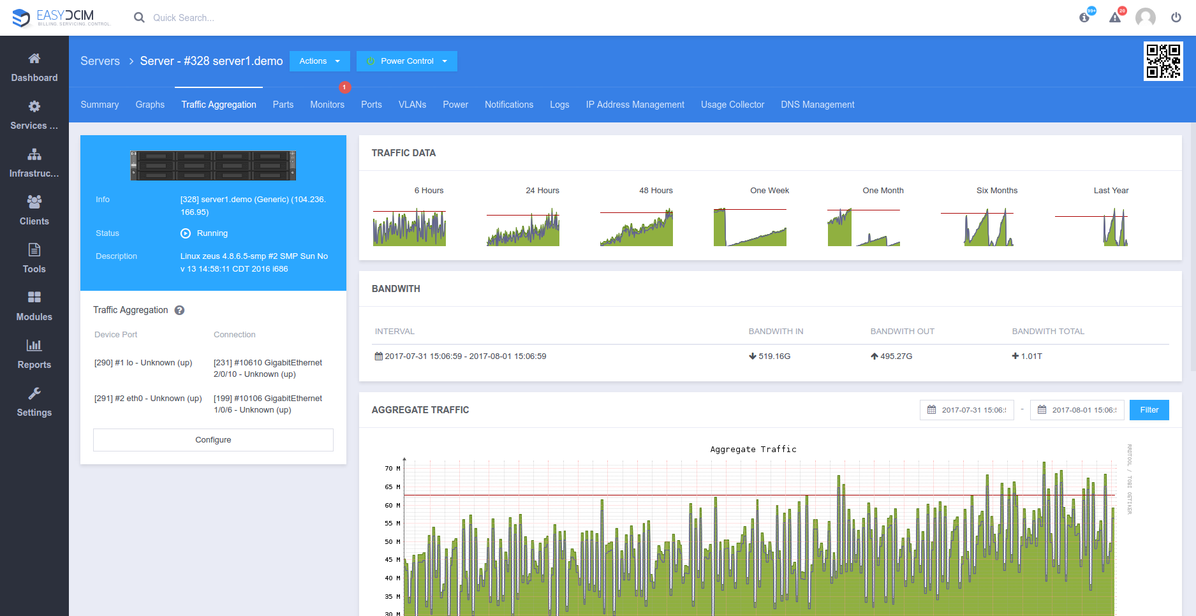Open Services in the sidebar

34,115
